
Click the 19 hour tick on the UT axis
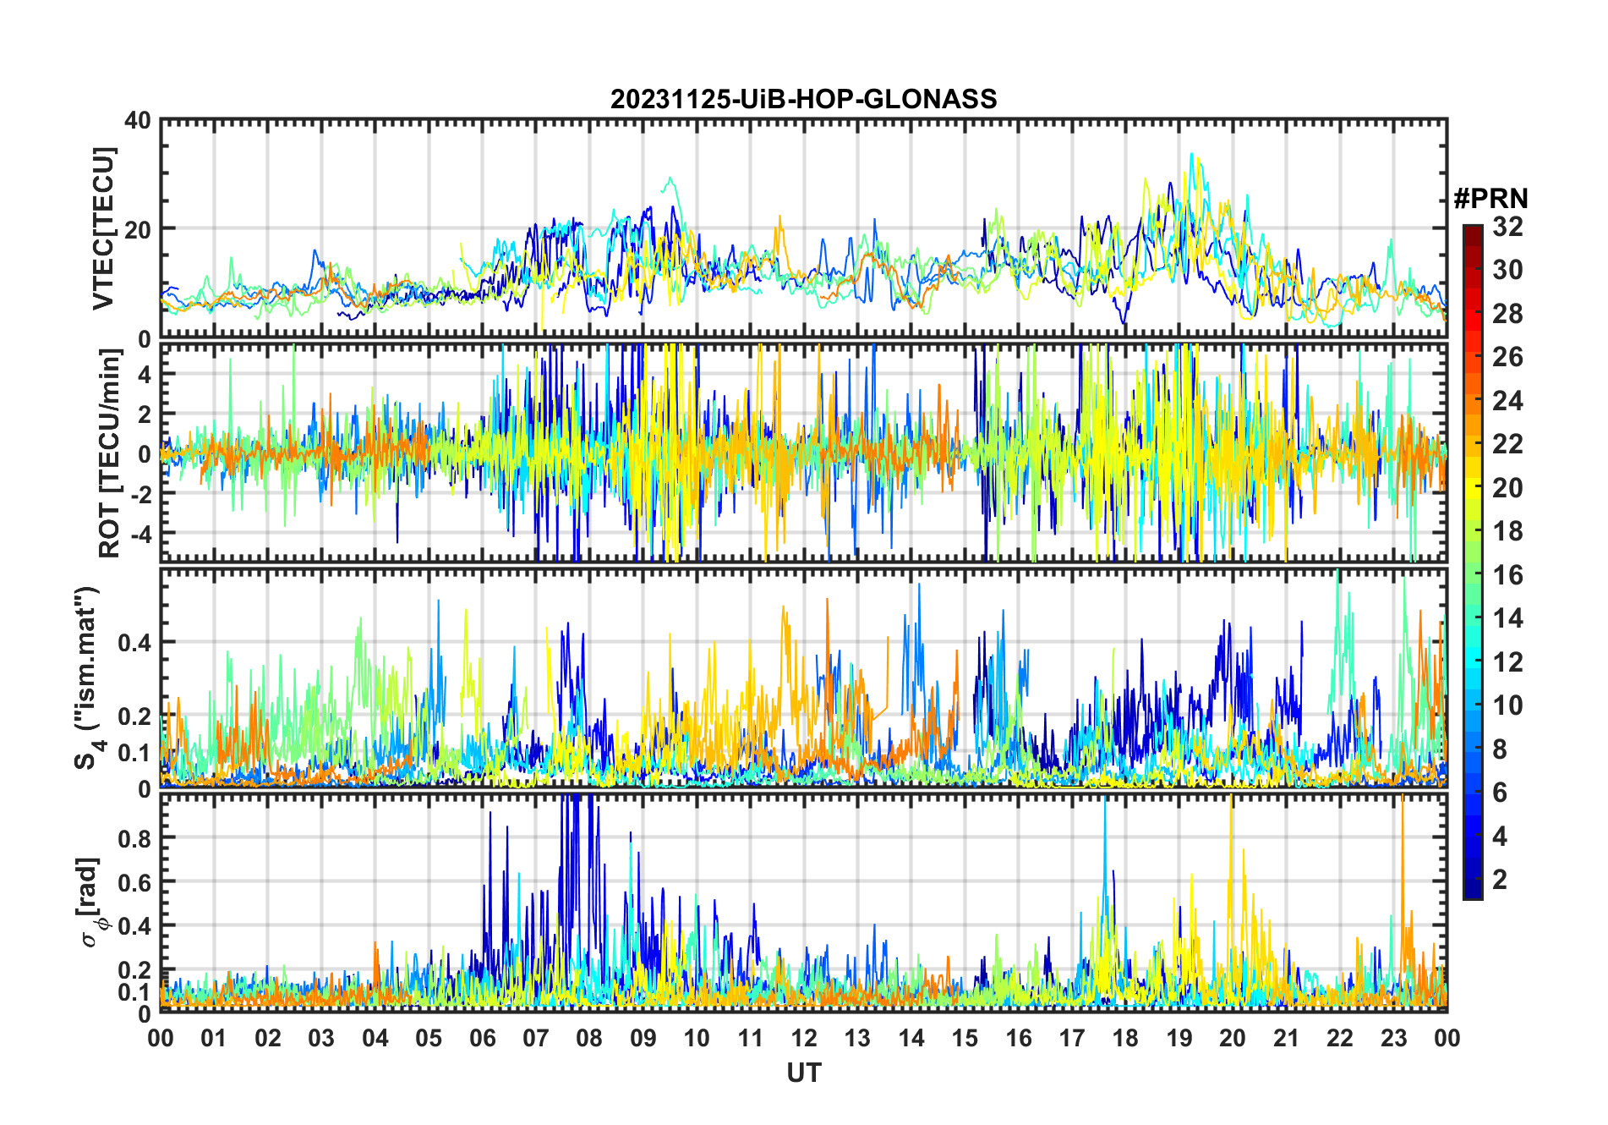[1179, 1038]
